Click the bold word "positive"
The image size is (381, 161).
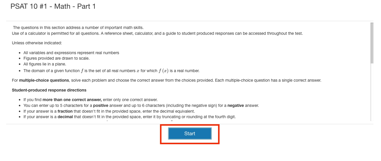click(x=101, y=105)
